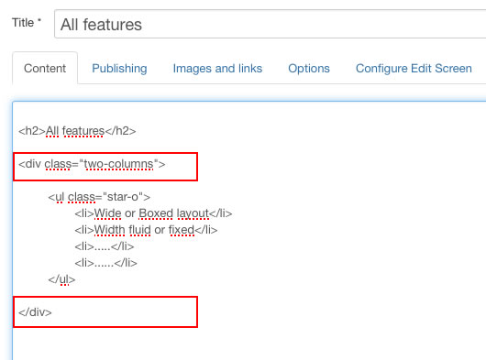Place cursor on div class two-columns line
486x360 pixels.
92,164
